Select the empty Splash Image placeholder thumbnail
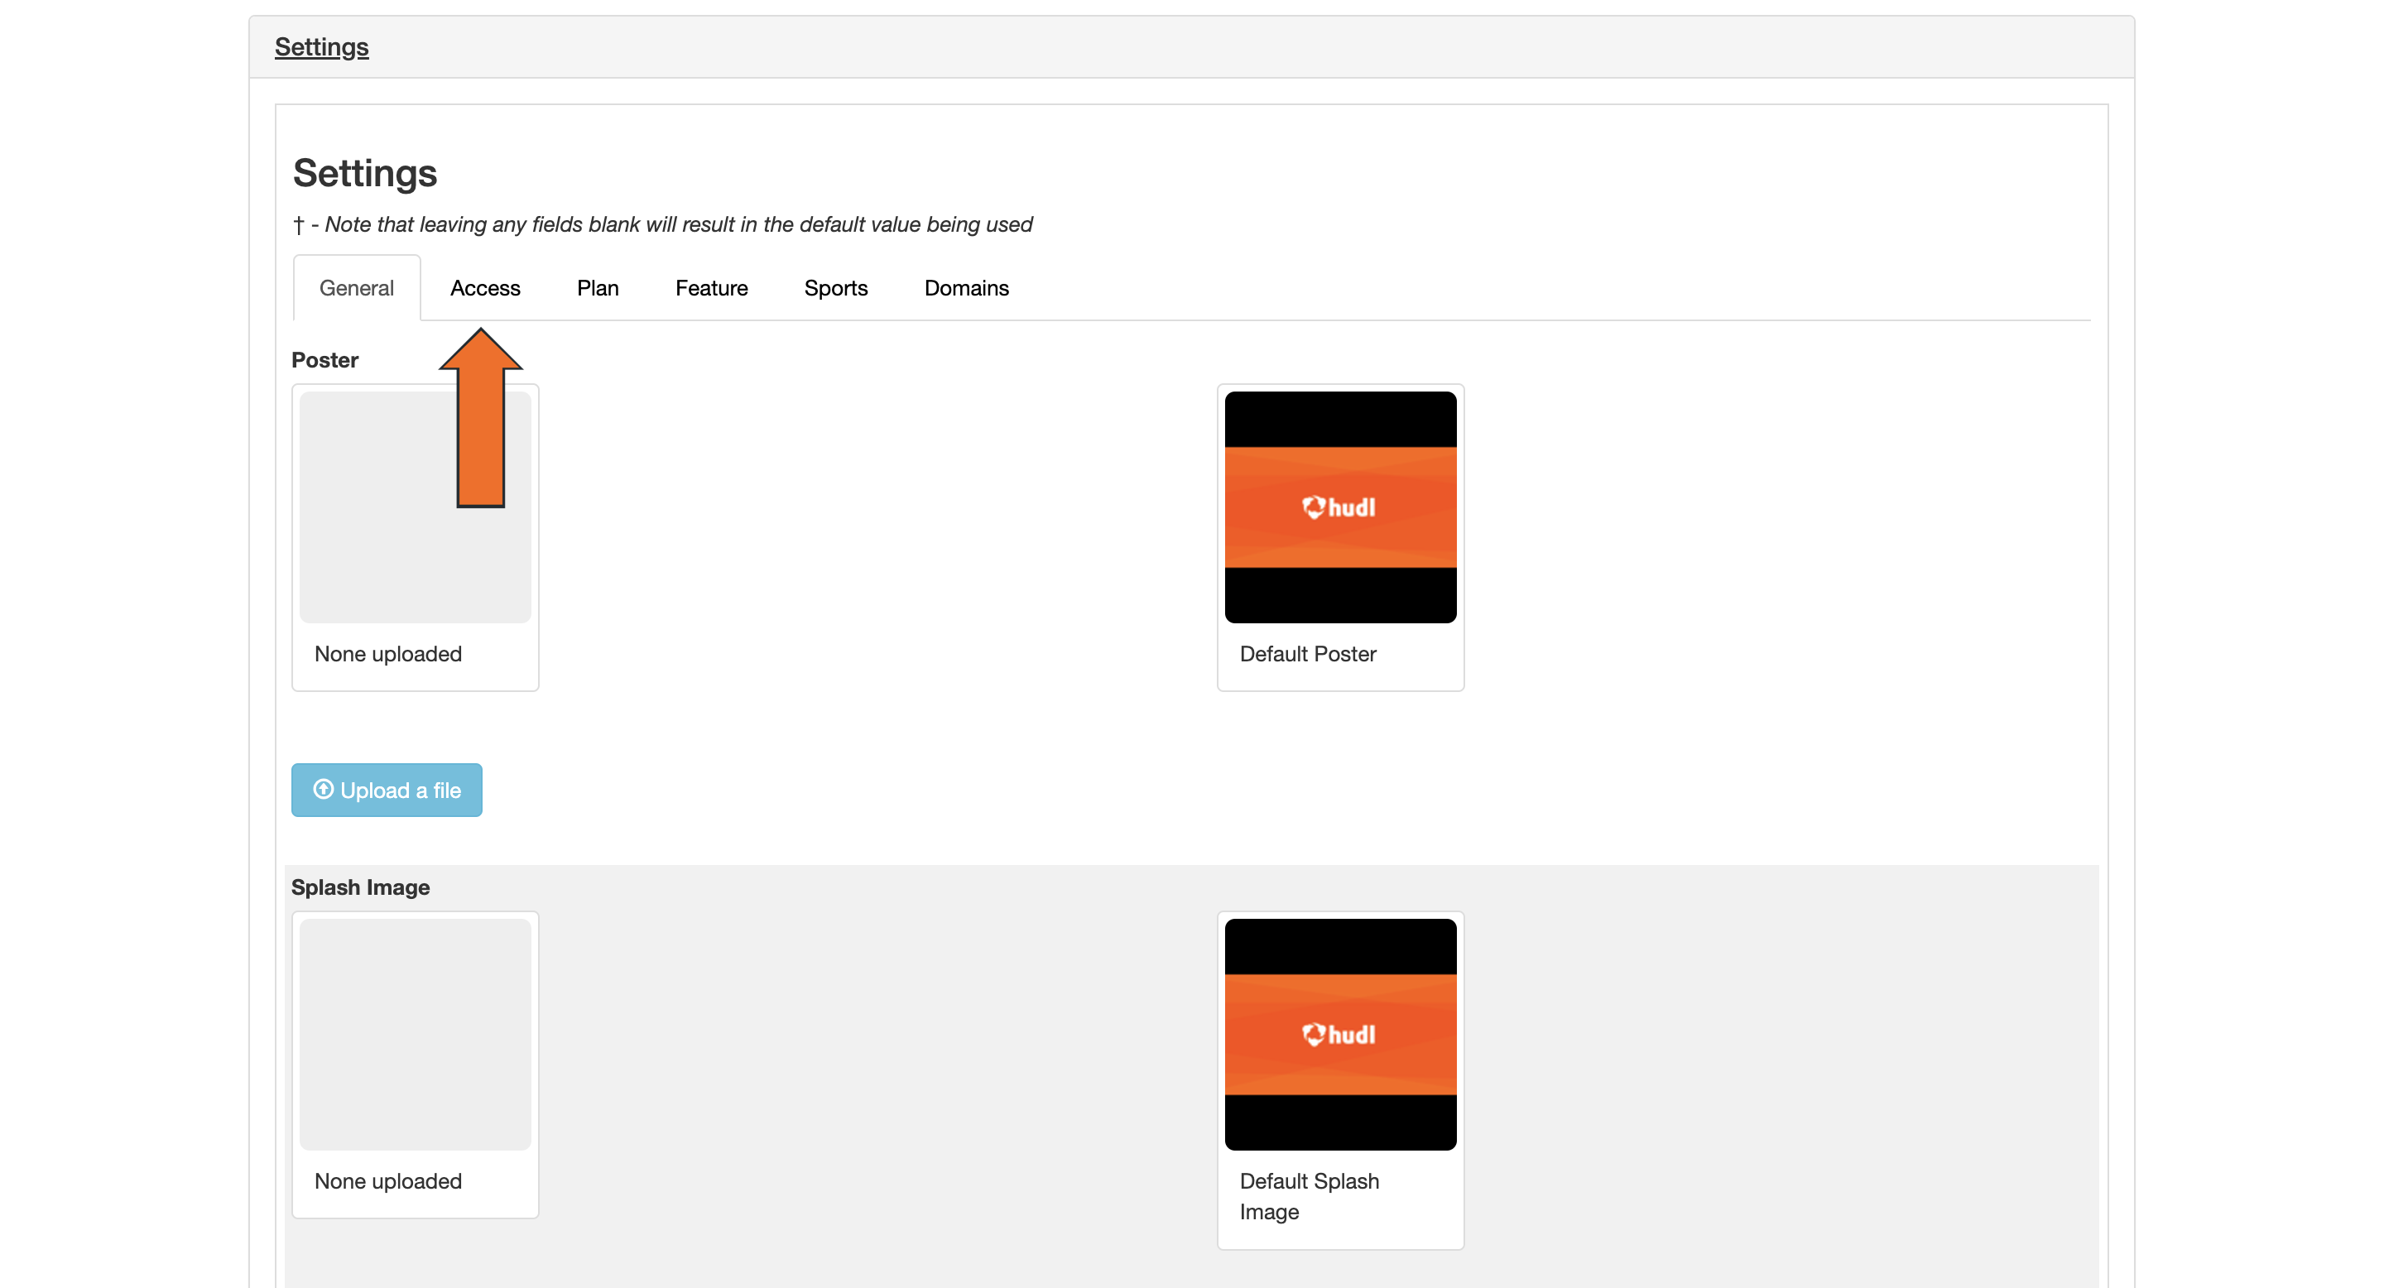Viewport: 2384px width, 1288px height. pyautogui.click(x=416, y=1035)
